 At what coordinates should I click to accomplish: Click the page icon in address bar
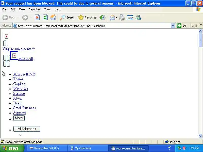click(15, 26)
